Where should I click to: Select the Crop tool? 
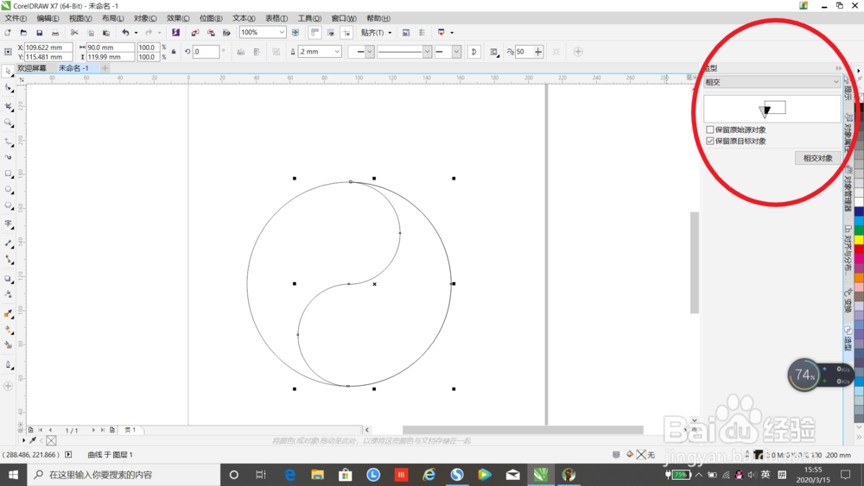click(8, 106)
